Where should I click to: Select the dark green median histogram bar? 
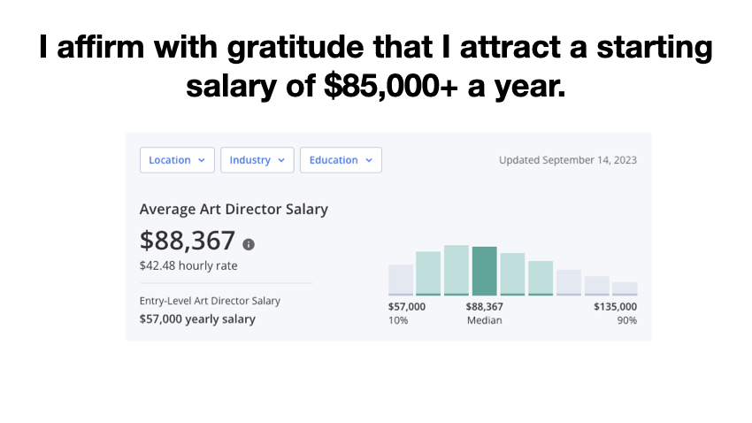(x=484, y=271)
